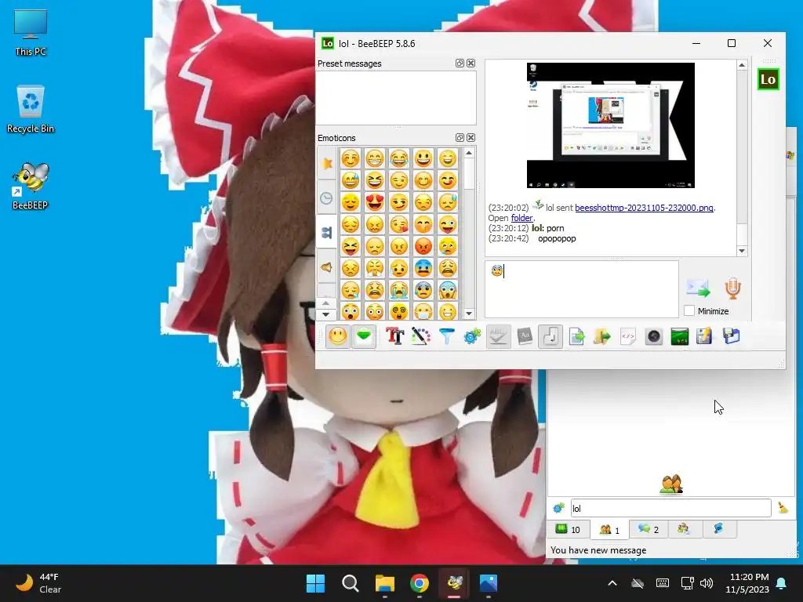Image resolution: width=803 pixels, height=602 pixels.
Task: Insert the heart-eyes emoticon
Action: (374, 202)
